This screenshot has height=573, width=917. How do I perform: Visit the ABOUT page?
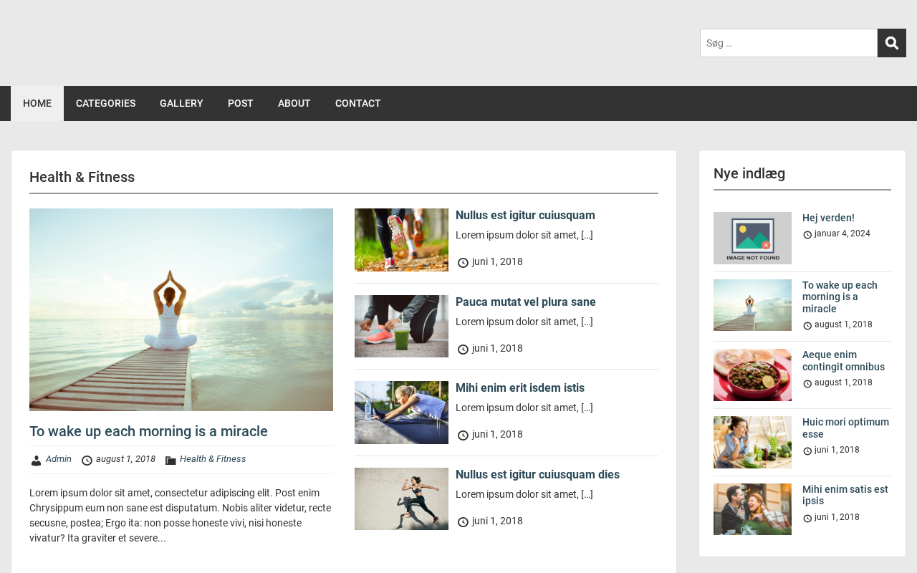[x=294, y=103]
